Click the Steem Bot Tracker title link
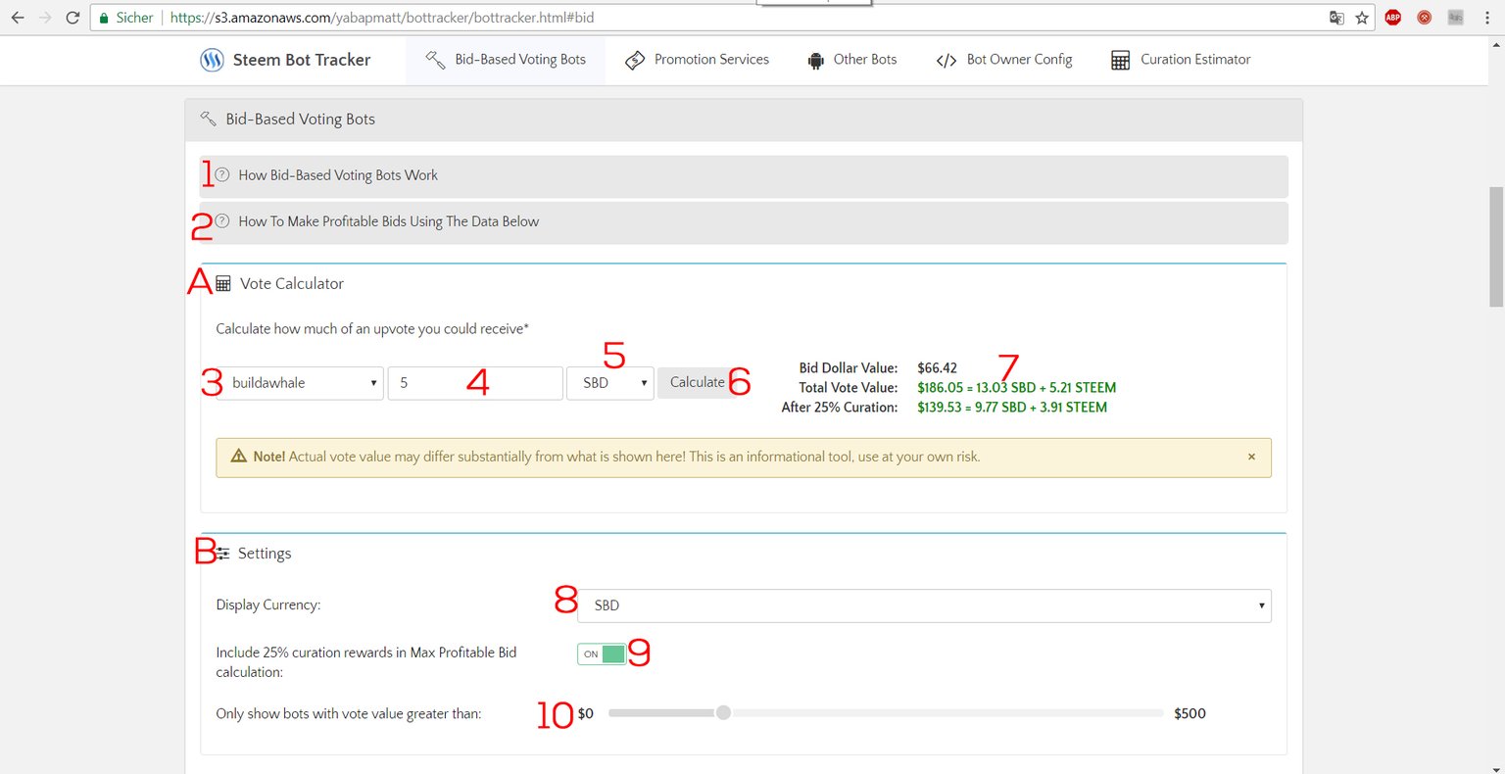Image resolution: width=1505 pixels, height=774 pixels. click(302, 60)
